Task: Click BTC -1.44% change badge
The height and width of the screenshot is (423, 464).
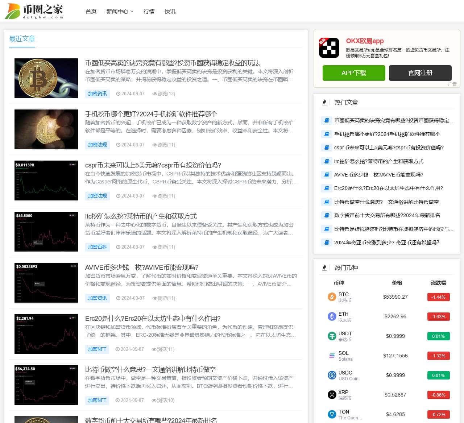Action: pos(438,297)
